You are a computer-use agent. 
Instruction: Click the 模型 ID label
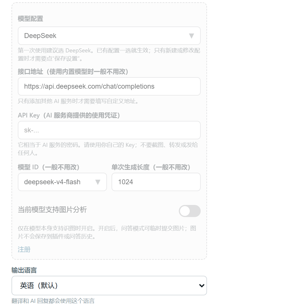[x=49, y=167]
